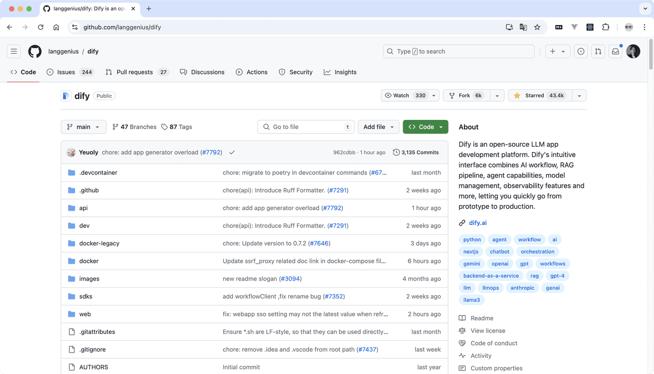Open the Pull requests tab
The image size is (654, 374).
click(137, 72)
